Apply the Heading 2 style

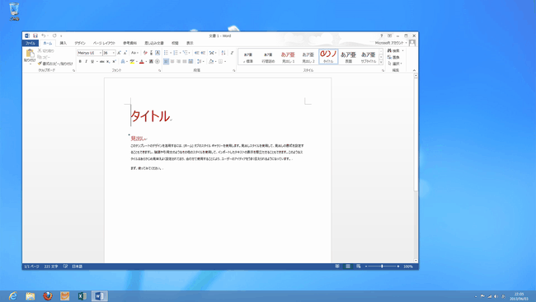click(x=308, y=57)
